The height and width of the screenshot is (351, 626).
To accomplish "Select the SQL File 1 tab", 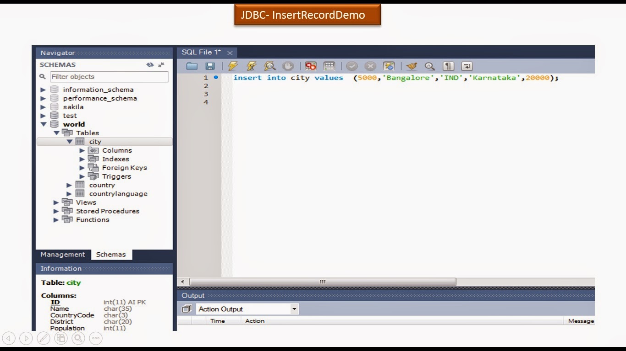I will click(x=202, y=52).
